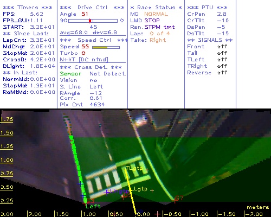Click the Tail signal off value
Viewport: 271px width, 217px height.
click(x=222, y=53)
